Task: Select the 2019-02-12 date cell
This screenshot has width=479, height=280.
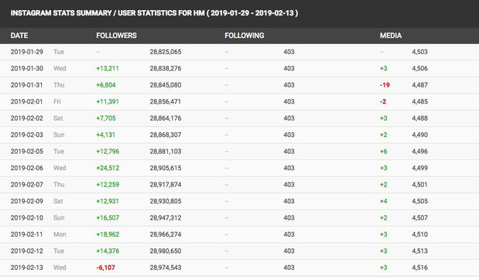Action: 27,251
